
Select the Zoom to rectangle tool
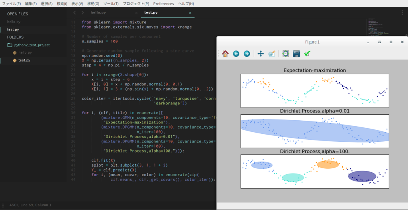point(272,54)
